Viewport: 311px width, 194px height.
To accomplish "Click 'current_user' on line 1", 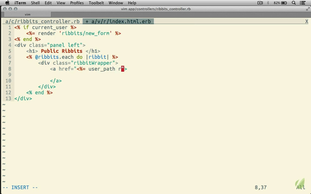I will [50, 27].
